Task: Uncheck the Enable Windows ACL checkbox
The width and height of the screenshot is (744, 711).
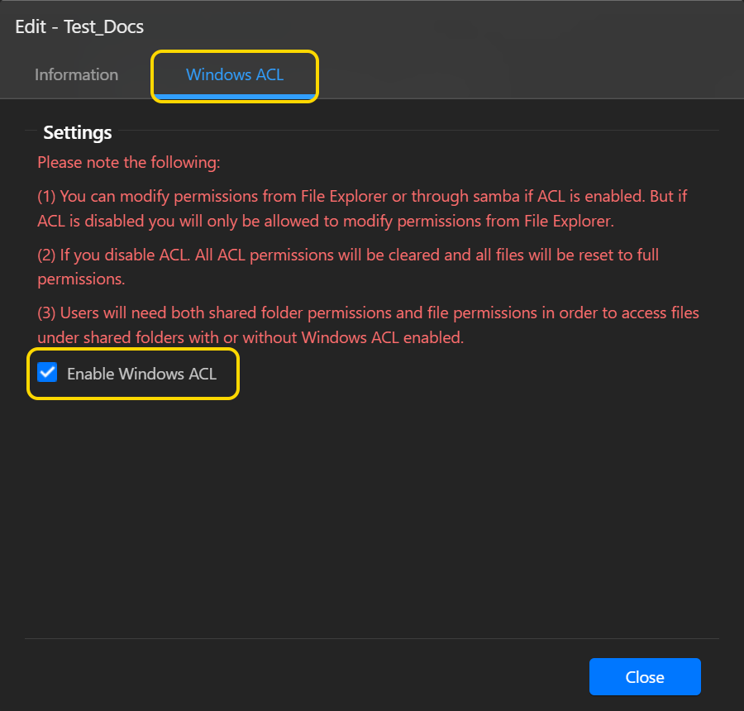Action: point(47,373)
